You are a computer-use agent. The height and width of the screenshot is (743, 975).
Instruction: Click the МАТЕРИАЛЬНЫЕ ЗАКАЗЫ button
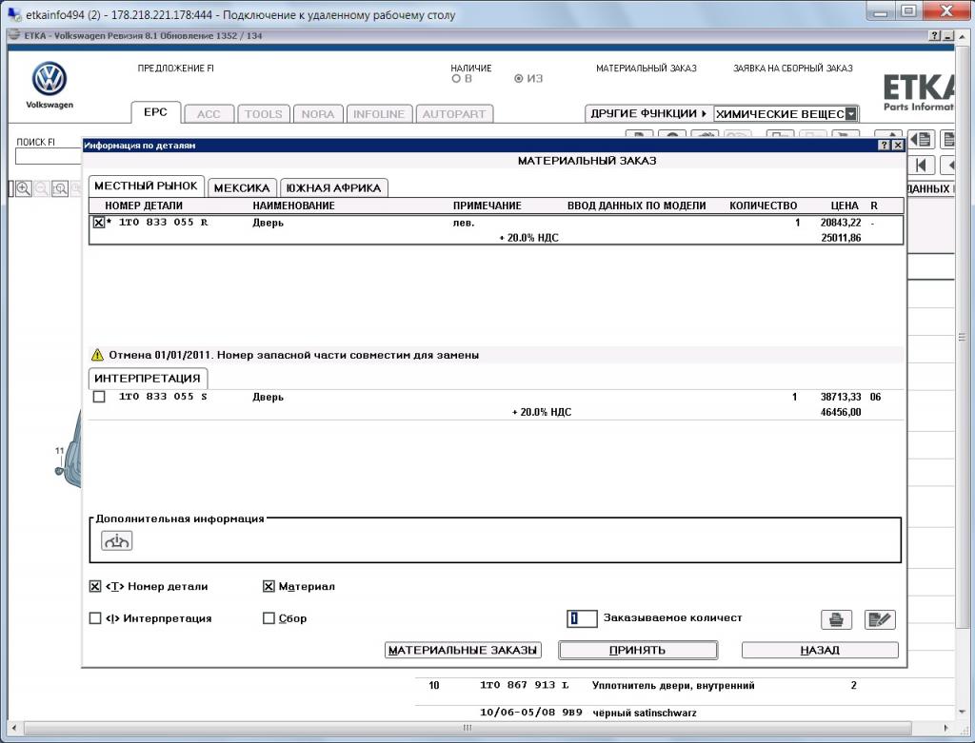click(463, 651)
